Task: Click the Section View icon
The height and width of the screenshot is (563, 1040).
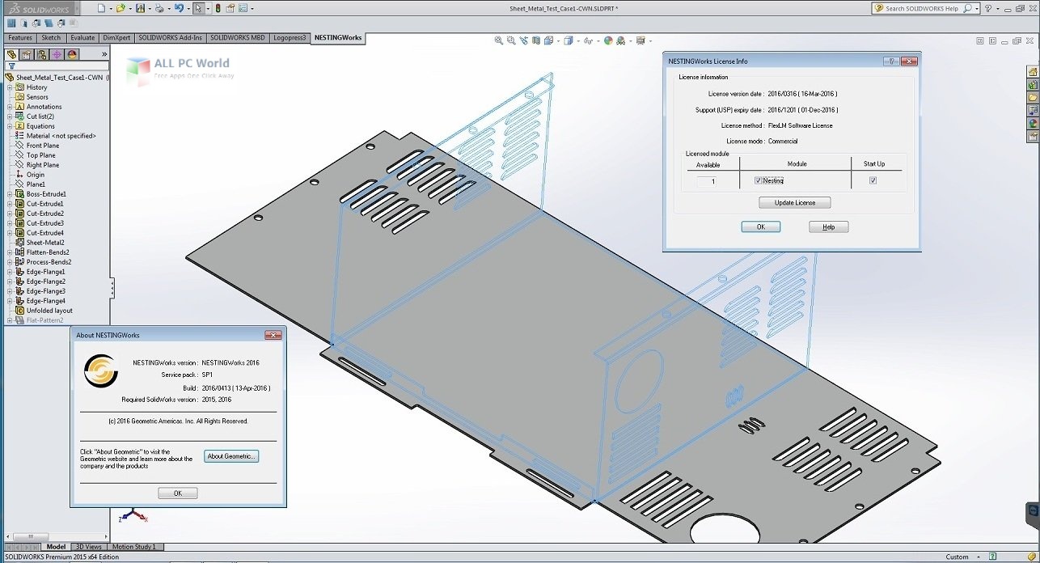Action: click(536, 40)
